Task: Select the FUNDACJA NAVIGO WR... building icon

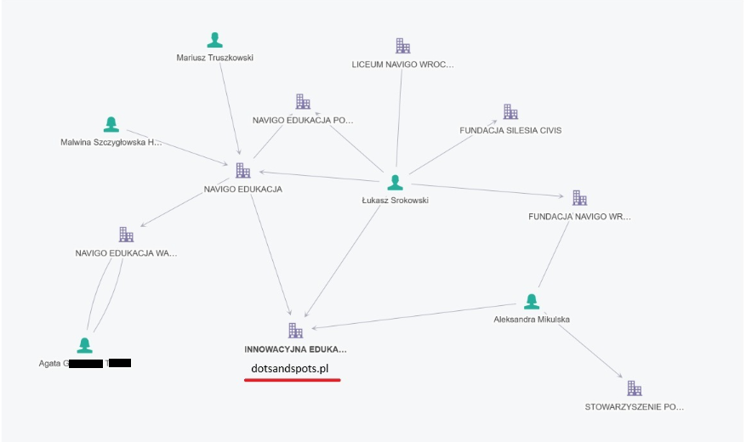Action: [579, 198]
